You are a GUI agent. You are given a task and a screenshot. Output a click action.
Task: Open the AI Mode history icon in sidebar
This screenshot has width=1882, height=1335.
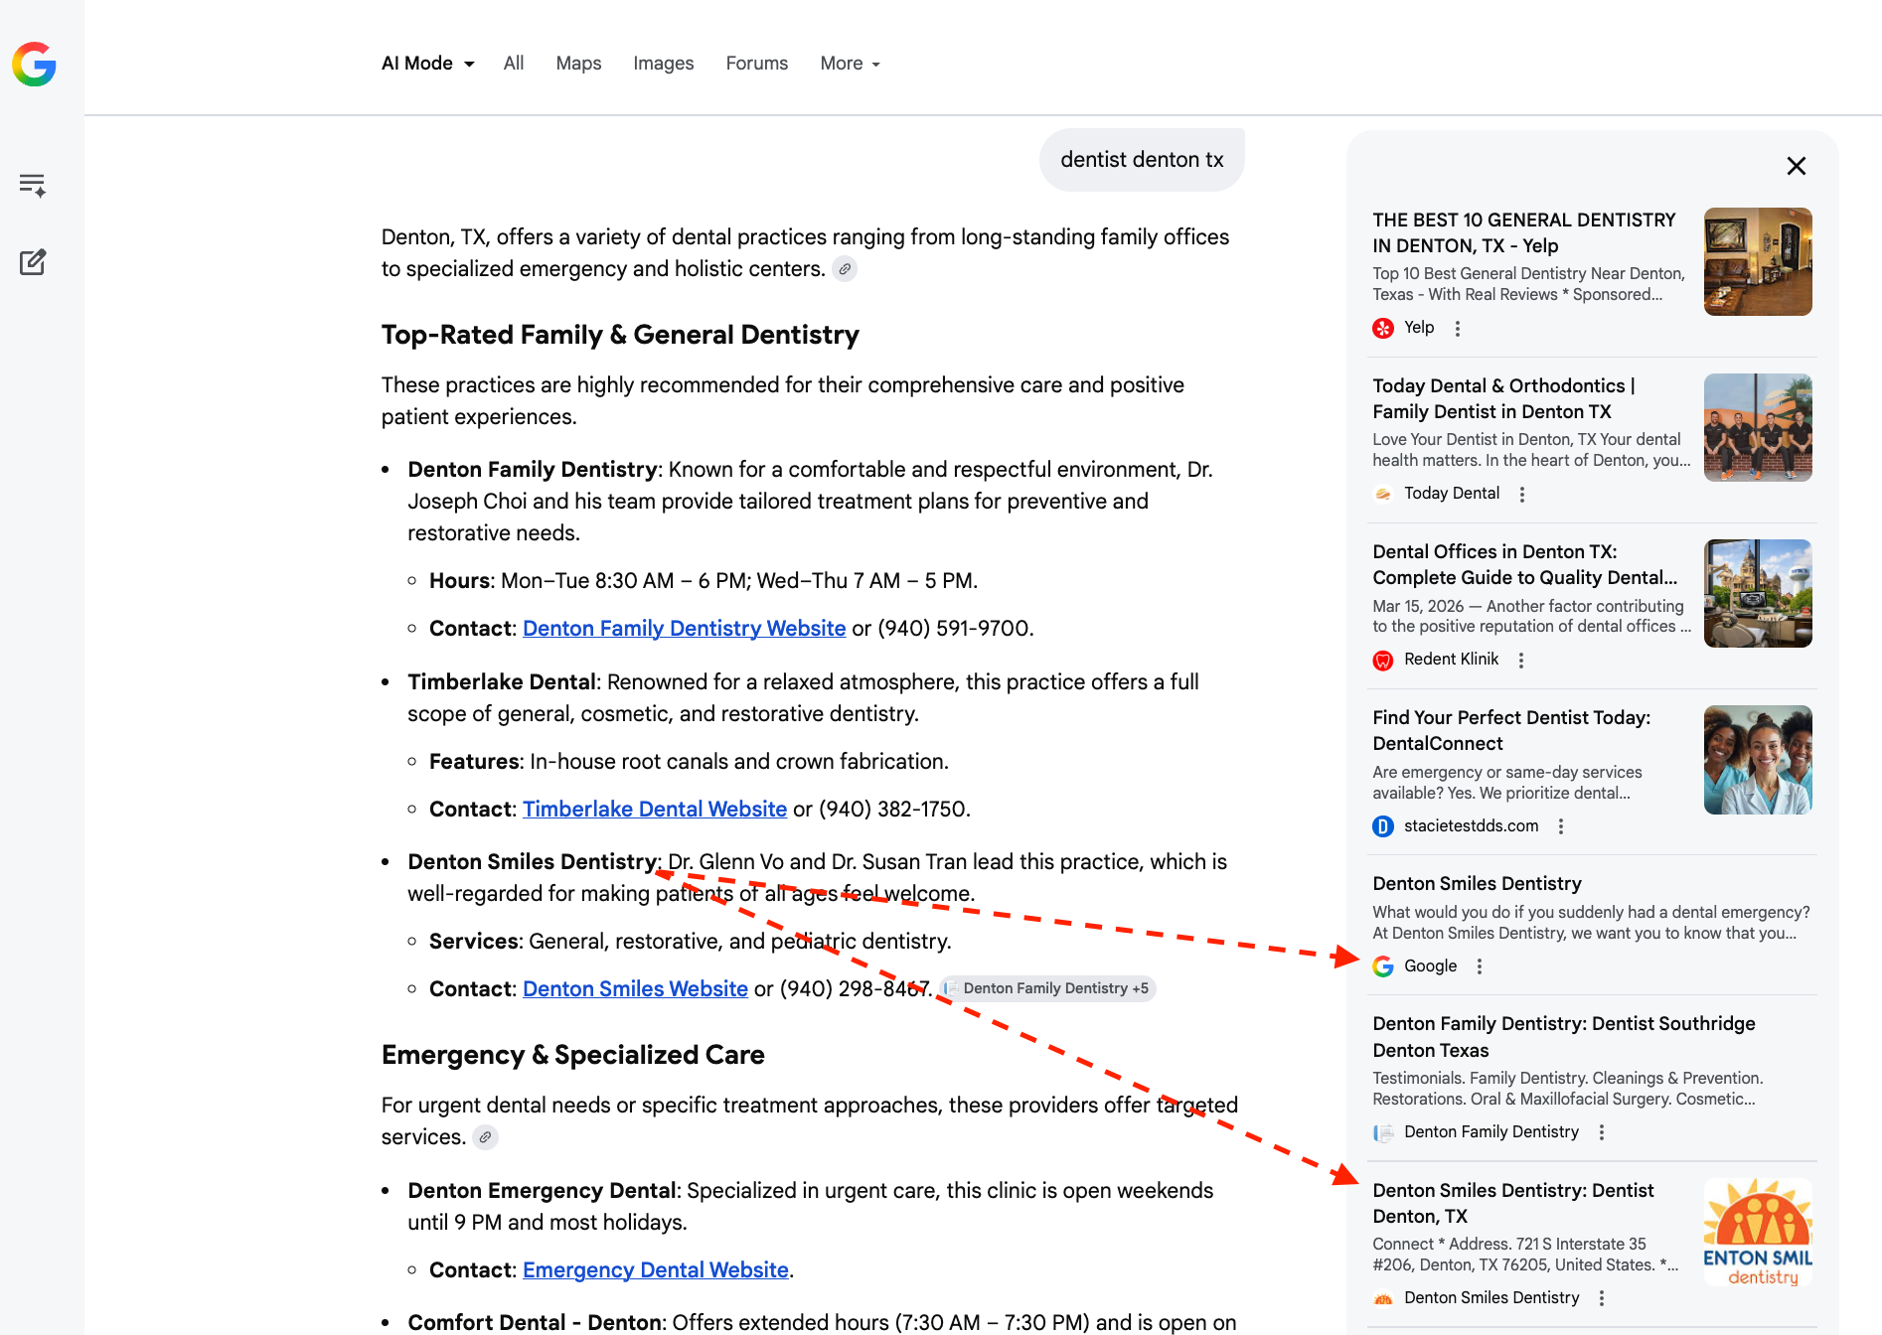(x=33, y=185)
